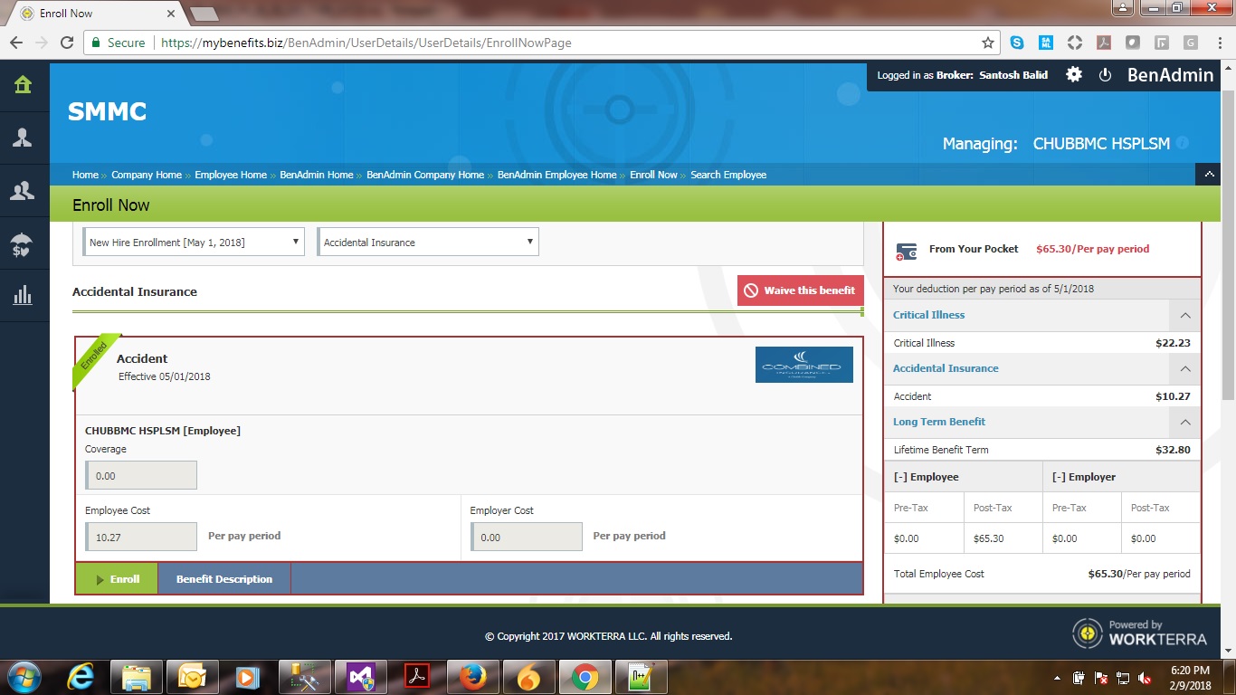
Task: Open the Accidental Insurance benefit dropdown
Action: [428, 243]
